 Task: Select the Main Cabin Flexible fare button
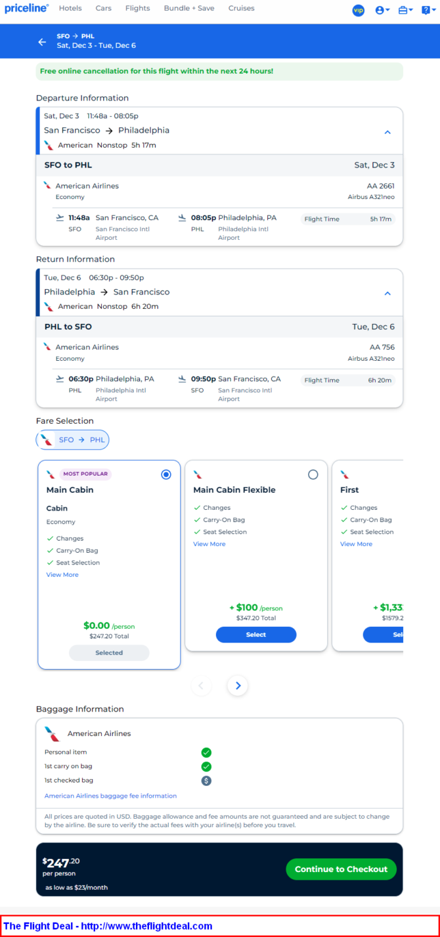click(256, 635)
